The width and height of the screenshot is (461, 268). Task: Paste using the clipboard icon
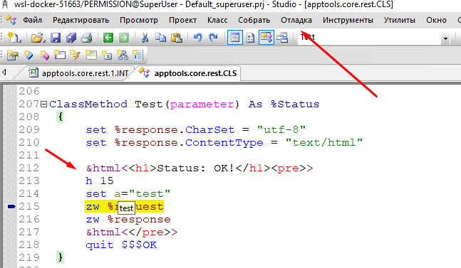177,38
